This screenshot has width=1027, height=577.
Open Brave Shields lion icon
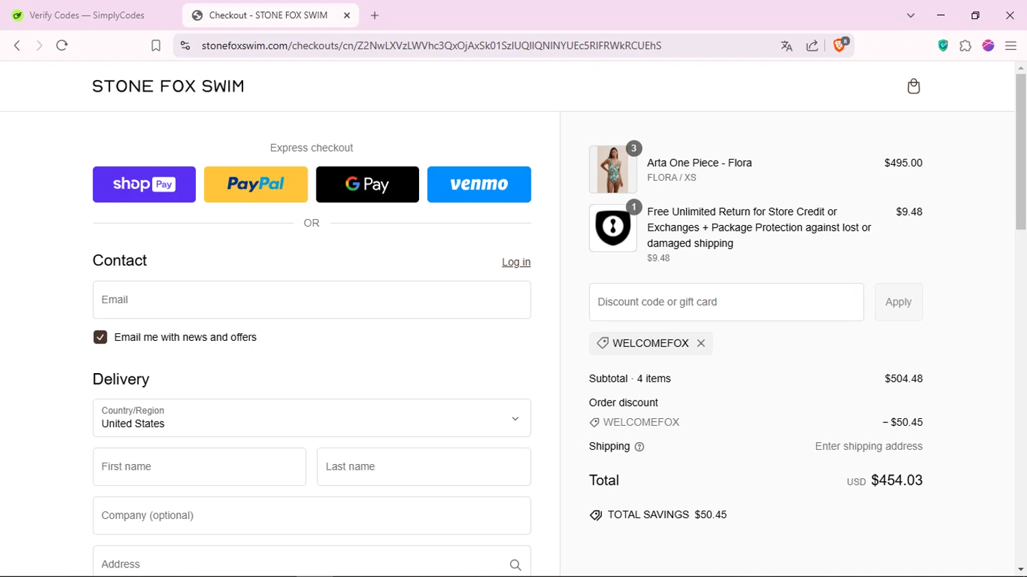coord(840,45)
